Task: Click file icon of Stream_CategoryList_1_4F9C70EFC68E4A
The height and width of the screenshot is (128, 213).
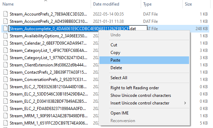Action: 6,50
